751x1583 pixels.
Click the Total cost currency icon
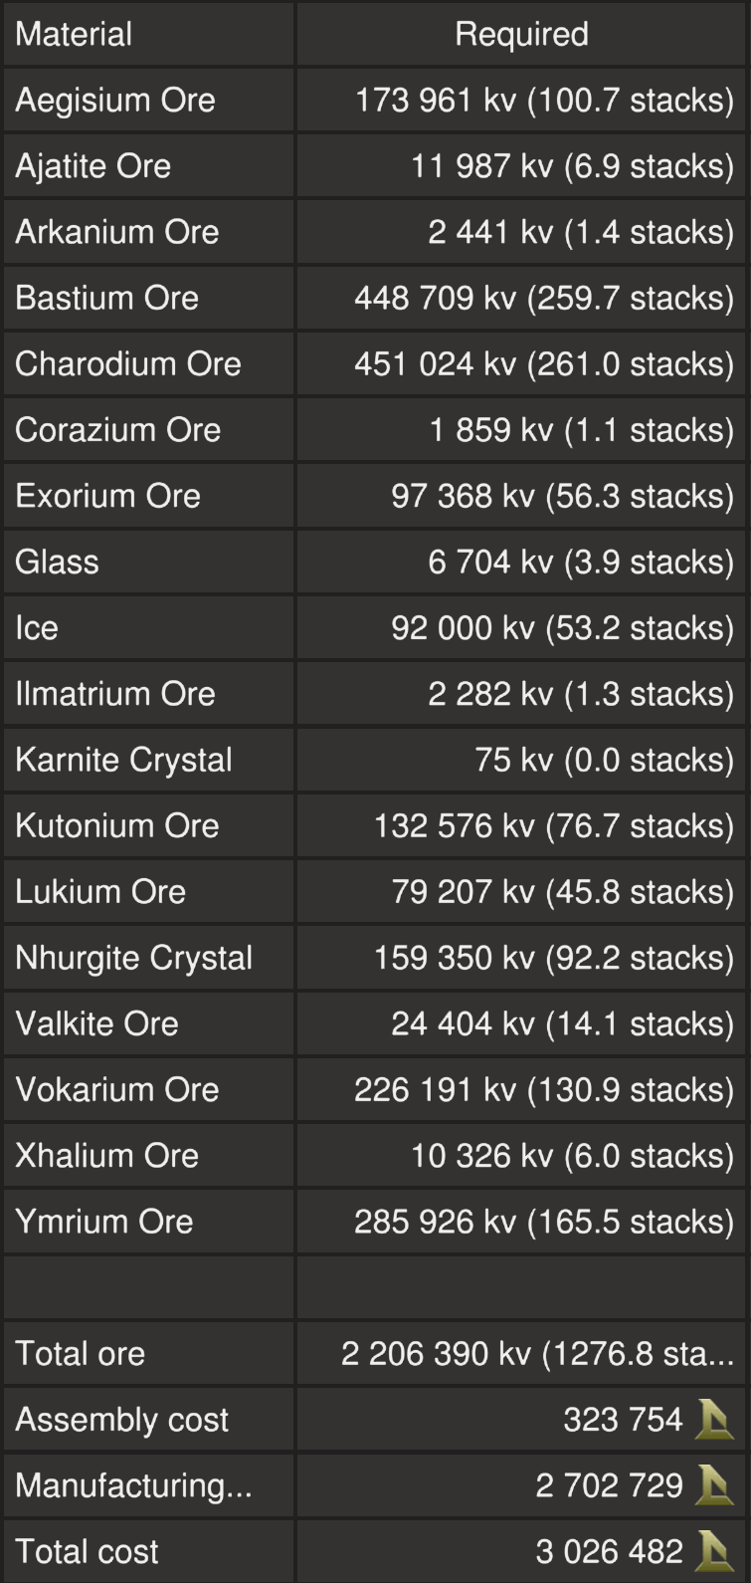714,1551
